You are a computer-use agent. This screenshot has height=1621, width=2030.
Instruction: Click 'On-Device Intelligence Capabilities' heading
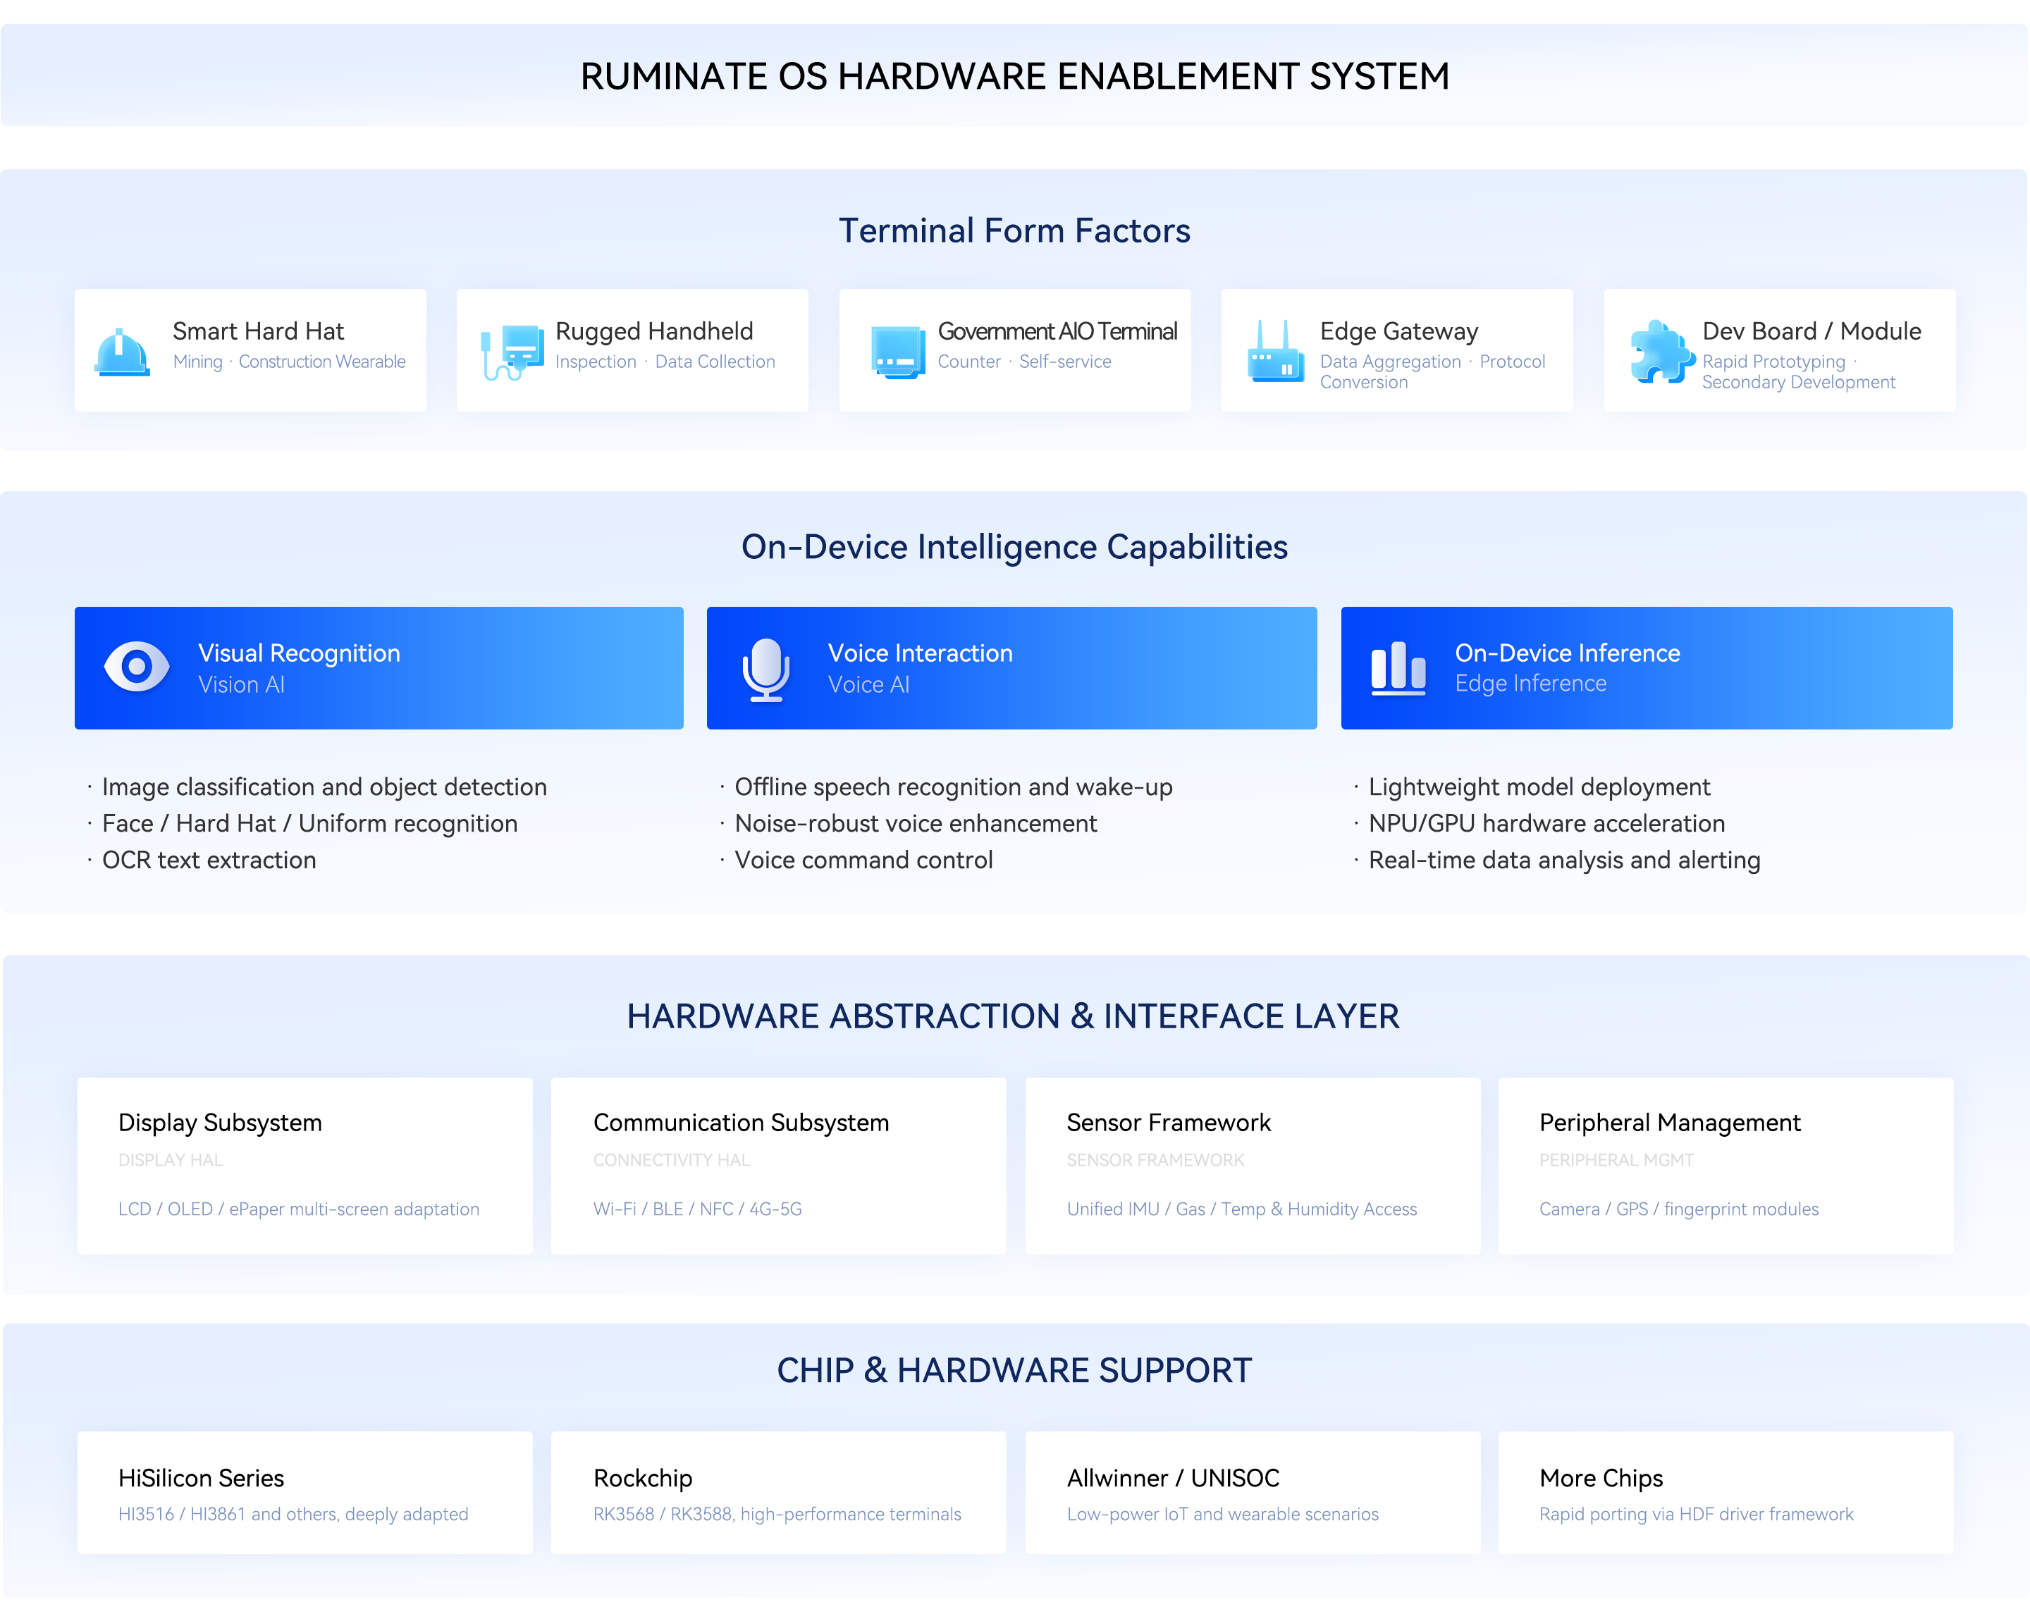(1014, 547)
